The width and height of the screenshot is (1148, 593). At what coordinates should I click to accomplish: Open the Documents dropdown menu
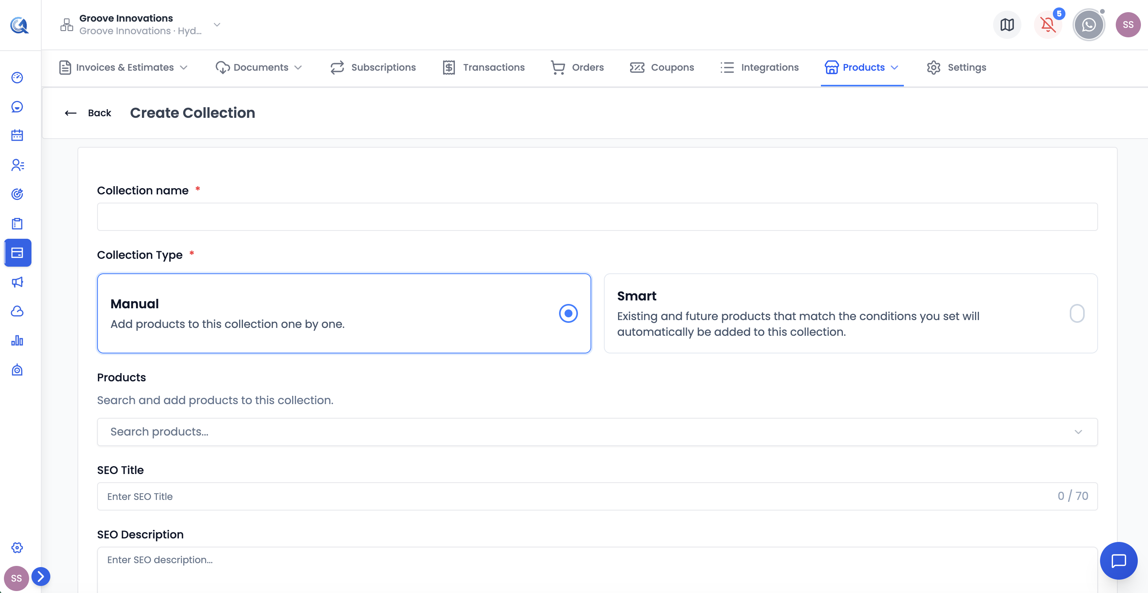pyautogui.click(x=259, y=68)
